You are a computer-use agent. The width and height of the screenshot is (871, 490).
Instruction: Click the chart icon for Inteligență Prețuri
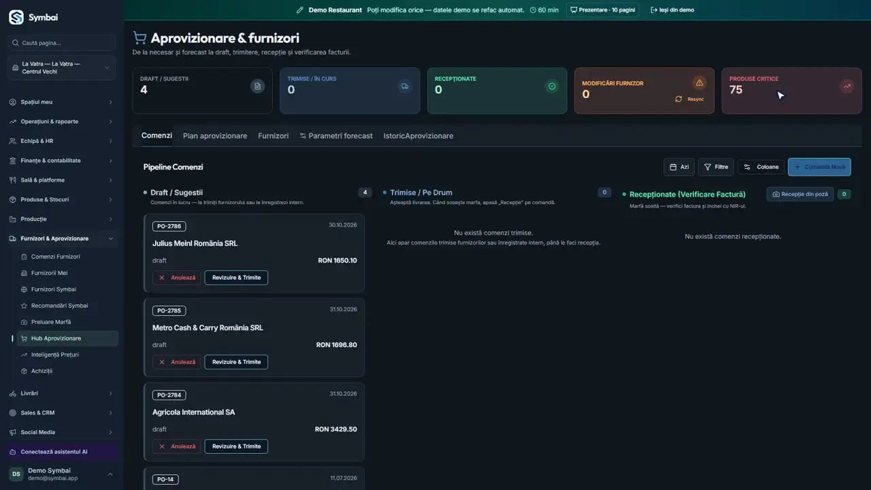pos(24,355)
